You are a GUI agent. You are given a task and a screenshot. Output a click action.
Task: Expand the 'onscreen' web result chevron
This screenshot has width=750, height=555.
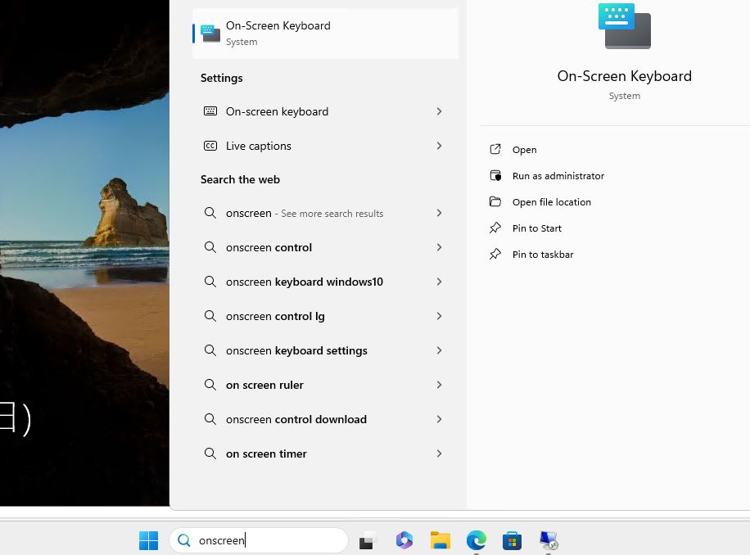(439, 213)
